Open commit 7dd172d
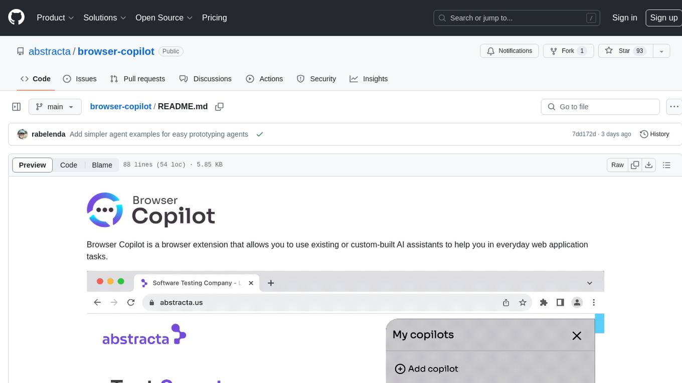 point(584,134)
